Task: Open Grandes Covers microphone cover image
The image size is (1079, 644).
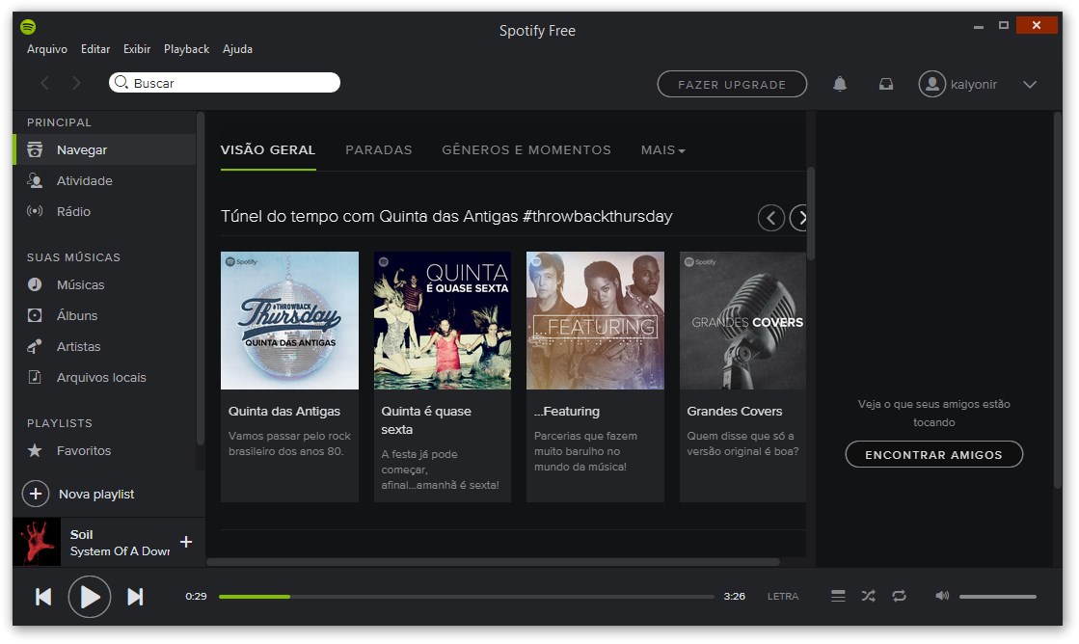Action: pos(742,321)
